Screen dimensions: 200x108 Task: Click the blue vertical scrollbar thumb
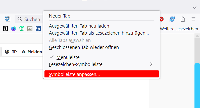pos(197,85)
